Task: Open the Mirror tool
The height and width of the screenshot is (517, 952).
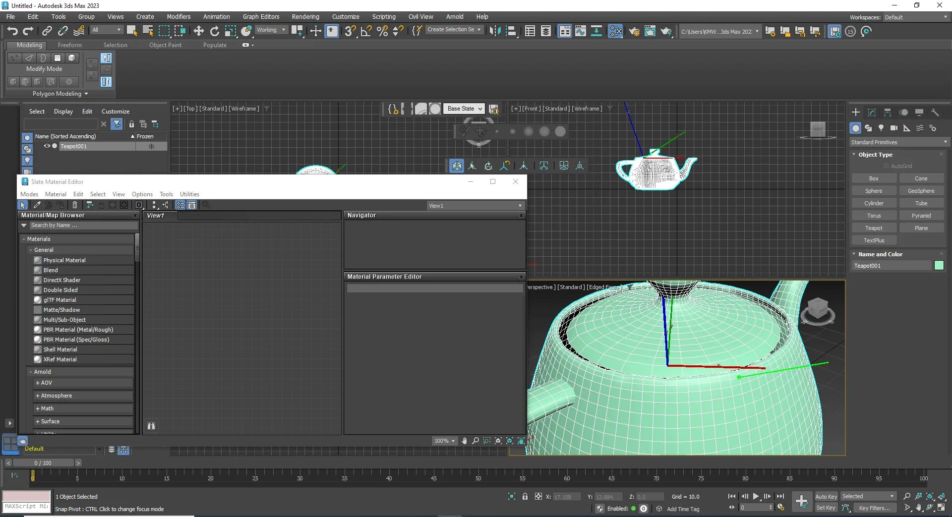Action: click(x=495, y=31)
